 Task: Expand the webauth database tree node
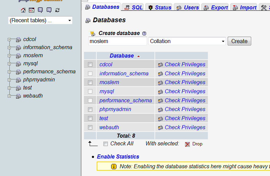point(9,96)
